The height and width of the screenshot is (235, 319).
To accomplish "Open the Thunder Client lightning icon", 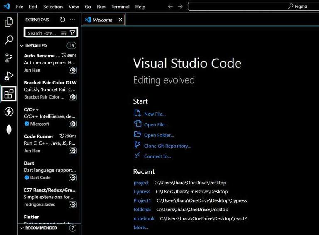I will point(9,111).
